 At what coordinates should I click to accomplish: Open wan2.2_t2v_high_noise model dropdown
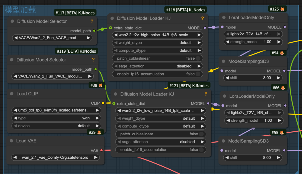tap(157, 35)
